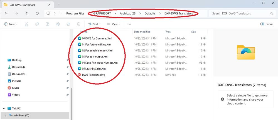This screenshot has height=120, width=278.
Task: Expand chevron after GRAPHISOFT breadcrumb
Action: coord(115,13)
